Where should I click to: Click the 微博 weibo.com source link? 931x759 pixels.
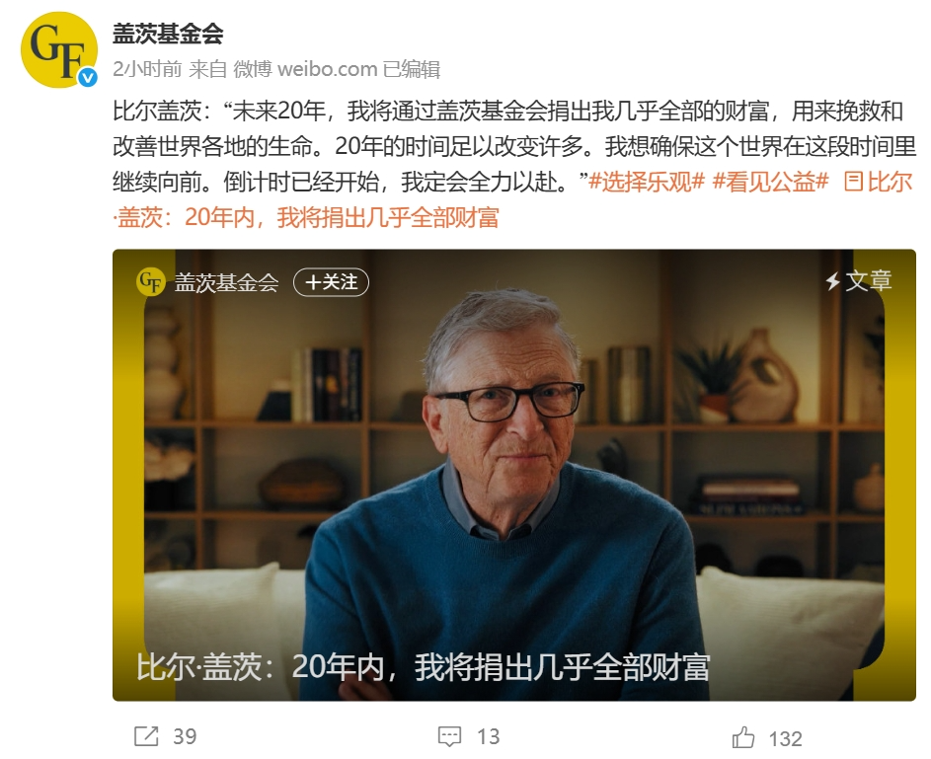(305, 69)
